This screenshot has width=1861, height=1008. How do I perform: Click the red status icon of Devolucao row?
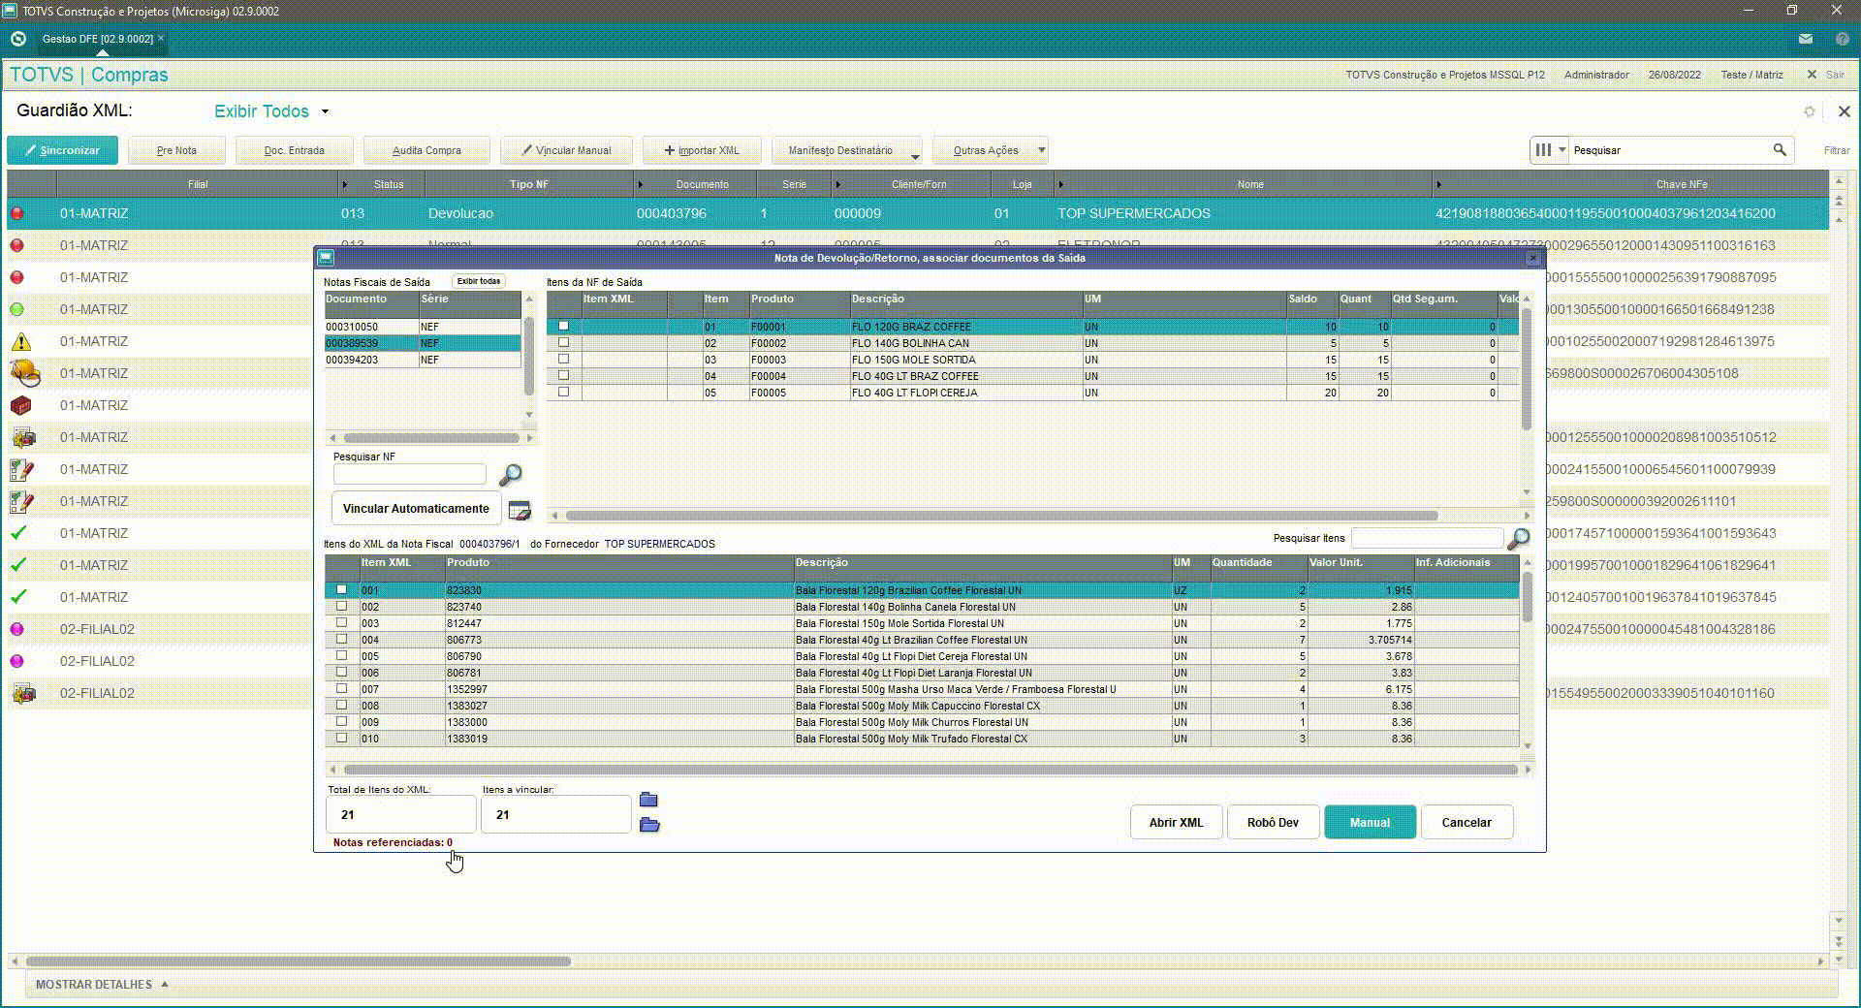pyautogui.click(x=16, y=213)
